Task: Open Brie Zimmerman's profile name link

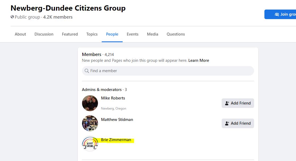Action: [116, 140]
